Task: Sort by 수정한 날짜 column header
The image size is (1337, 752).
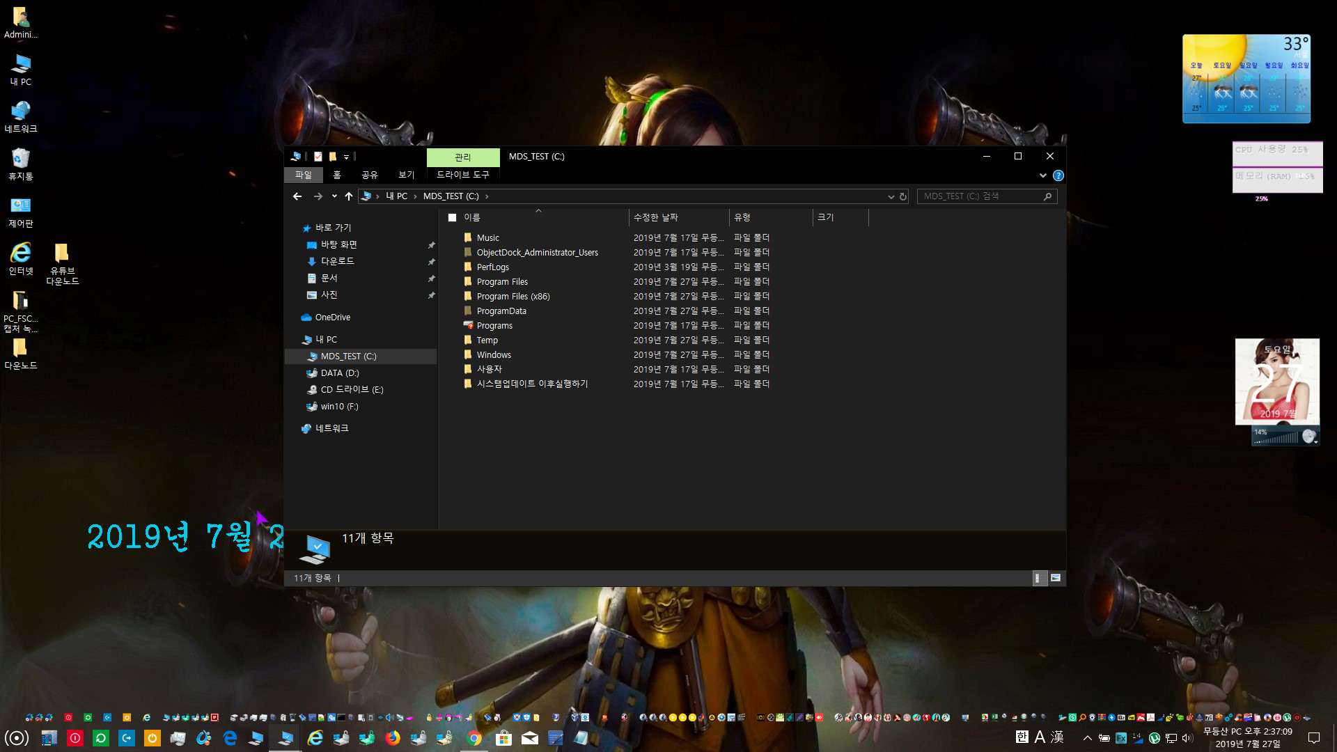Action: (x=678, y=217)
